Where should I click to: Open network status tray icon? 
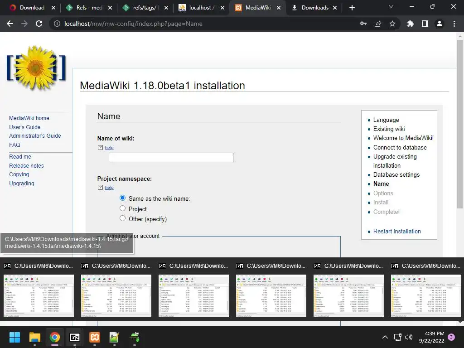coord(398,337)
